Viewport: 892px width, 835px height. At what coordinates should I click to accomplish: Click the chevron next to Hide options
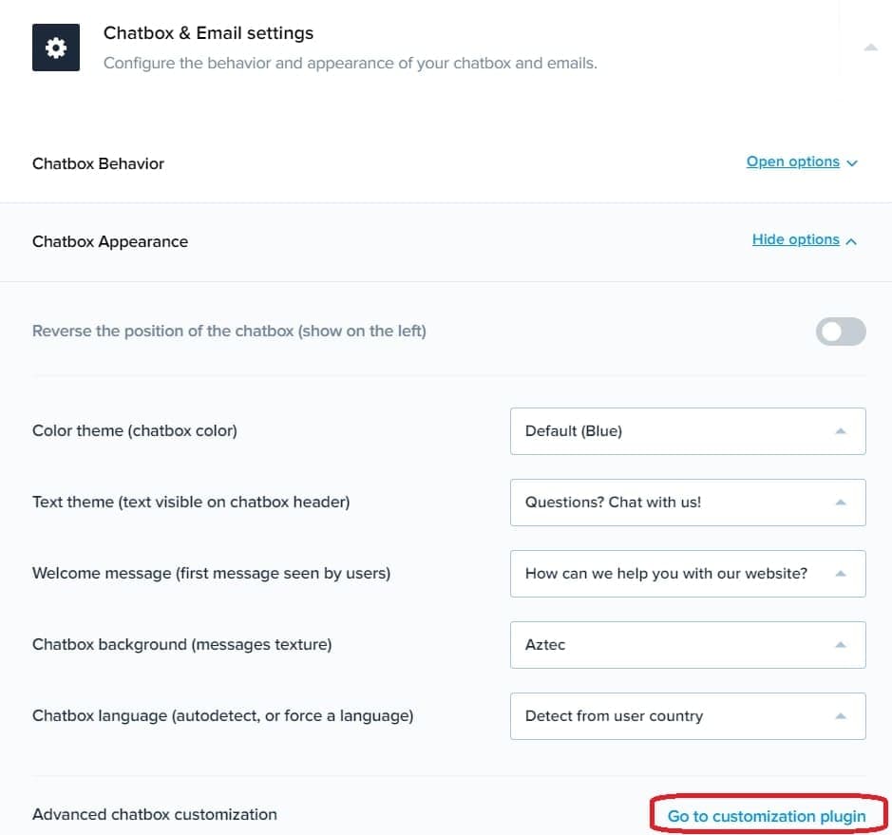(x=851, y=241)
